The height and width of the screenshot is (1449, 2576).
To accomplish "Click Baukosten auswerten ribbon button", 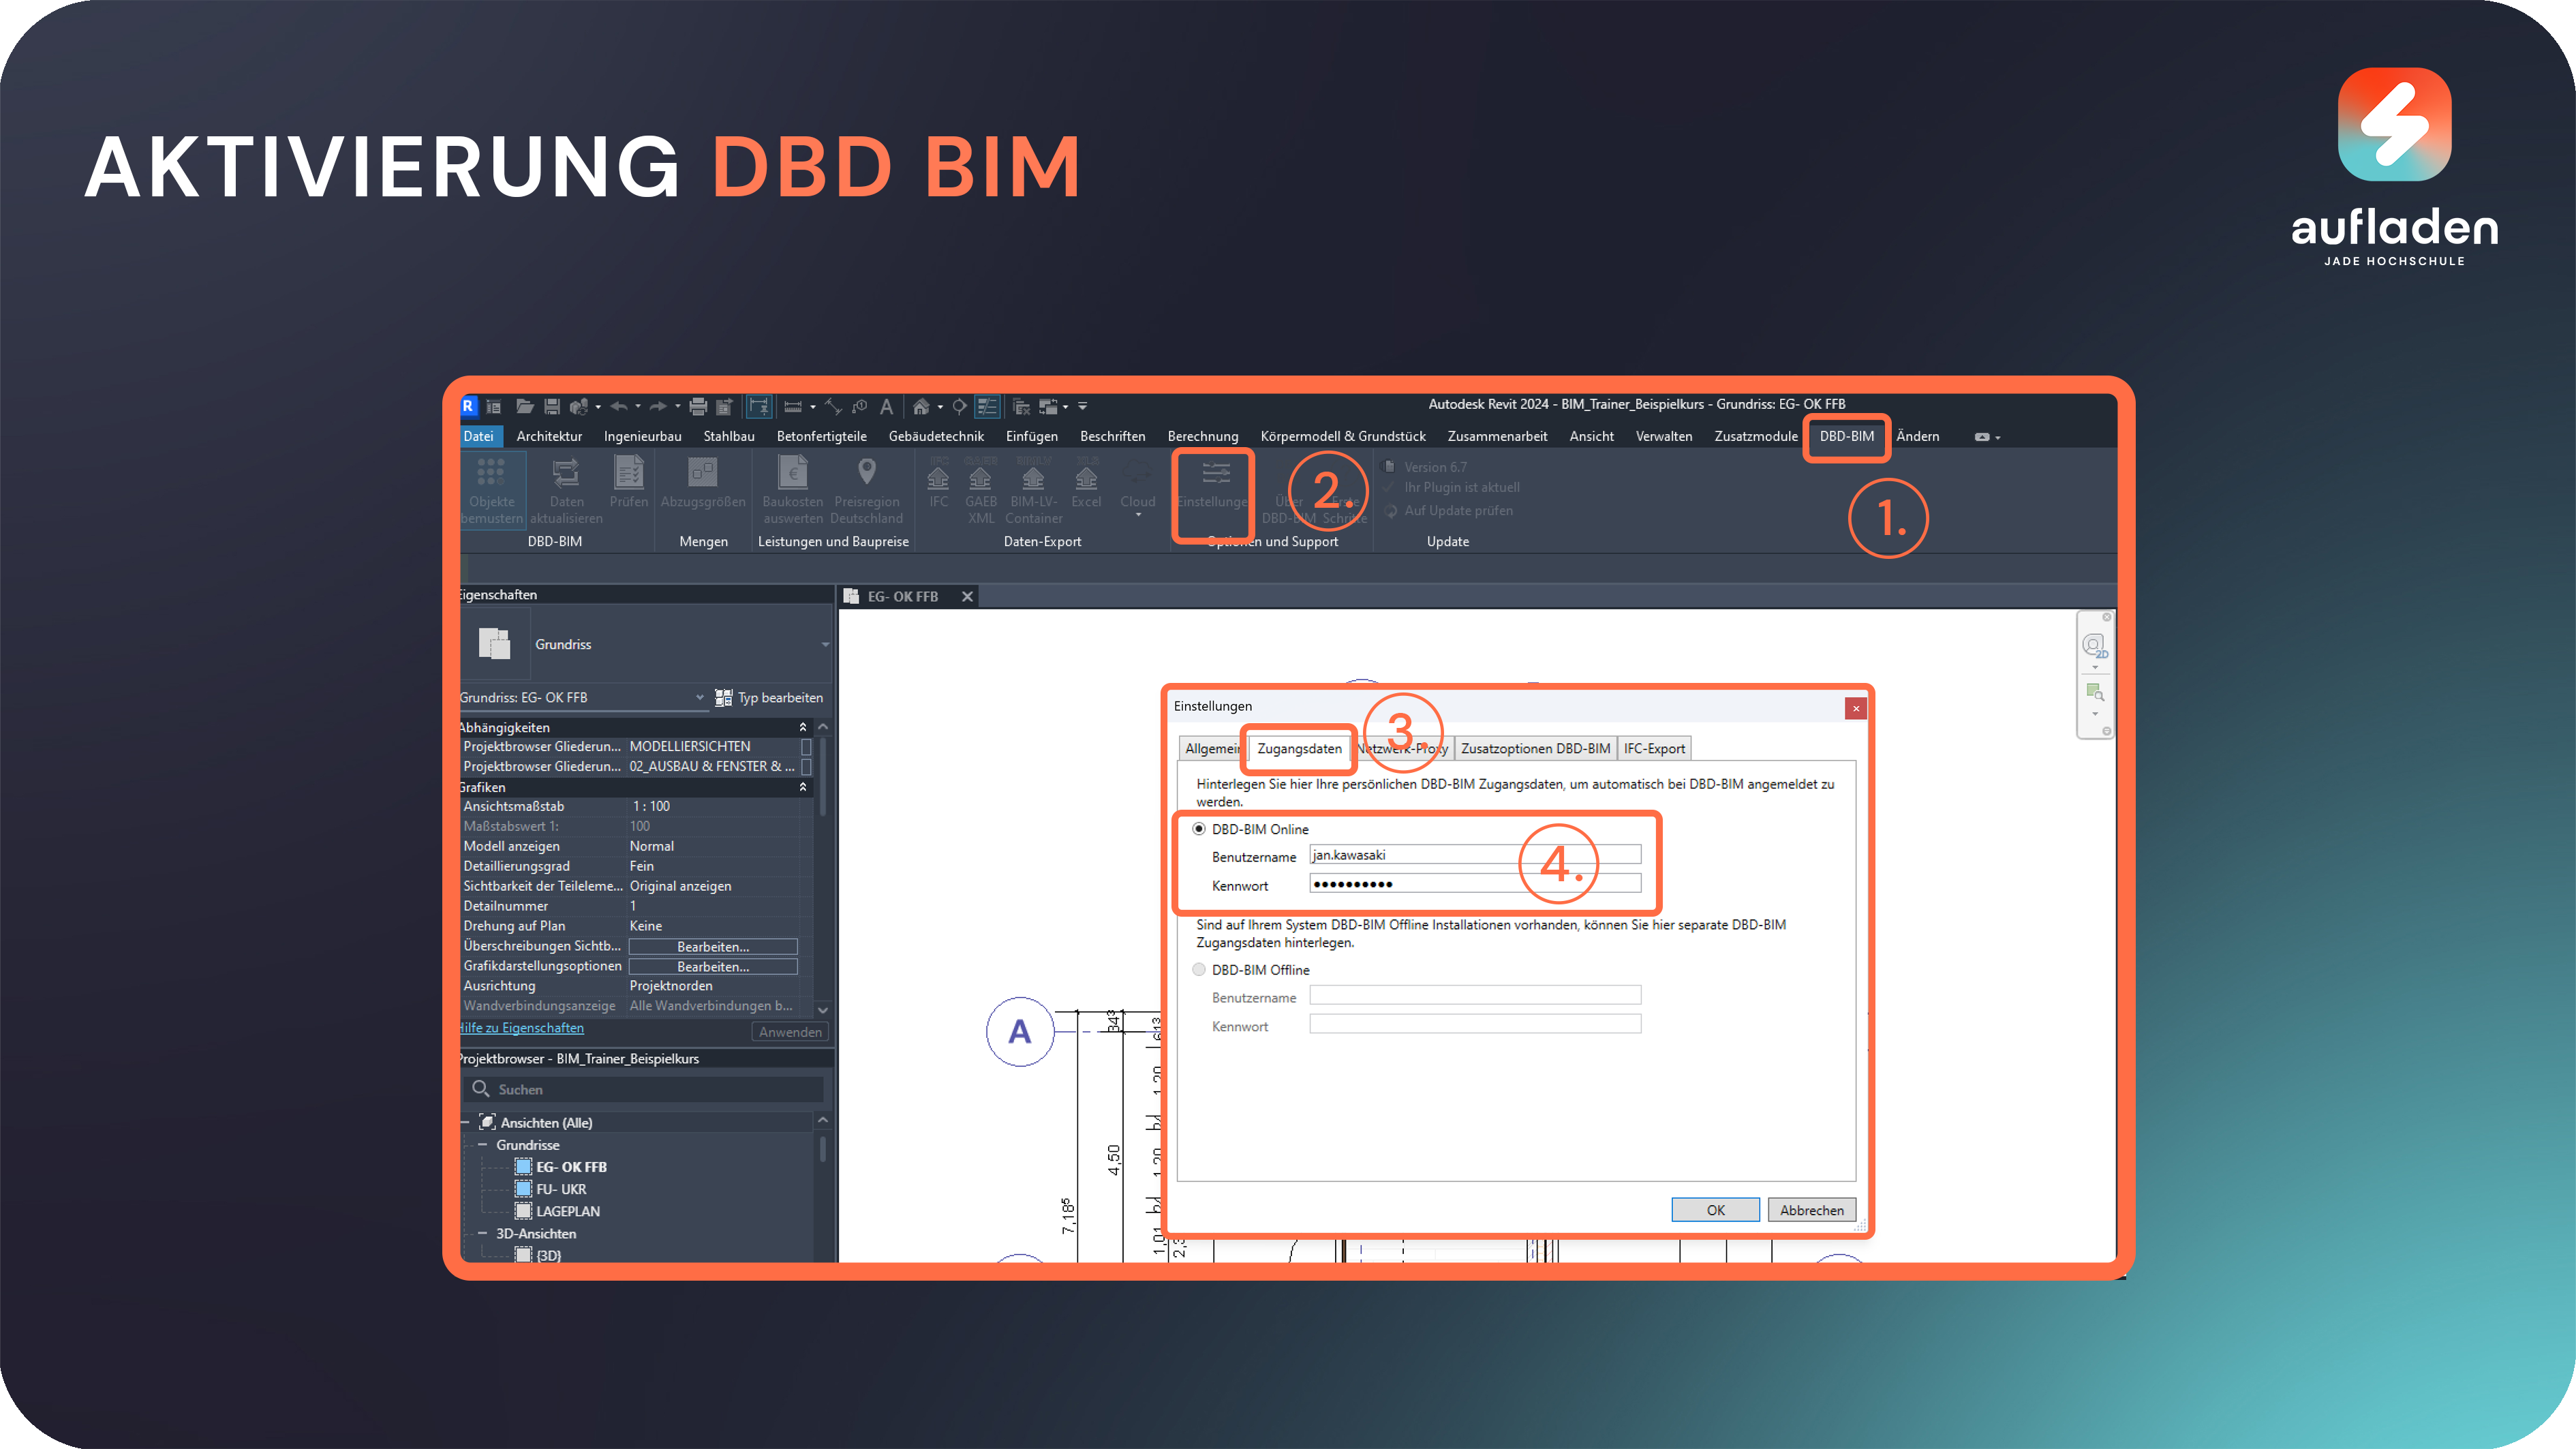I will pos(793,490).
